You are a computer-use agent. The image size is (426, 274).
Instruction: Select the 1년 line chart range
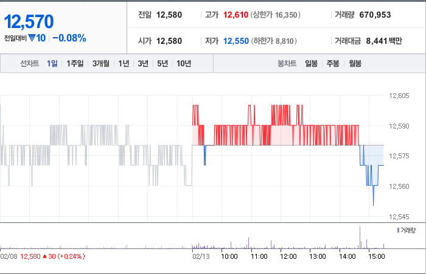click(x=124, y=63)
